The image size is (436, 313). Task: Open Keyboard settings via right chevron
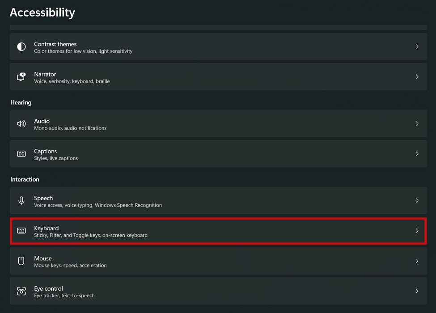(417, 231)
